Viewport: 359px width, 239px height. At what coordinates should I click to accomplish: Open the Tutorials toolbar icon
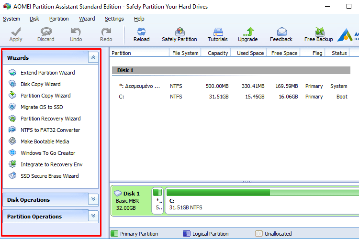pyautogui.click(x=218, y=32)
